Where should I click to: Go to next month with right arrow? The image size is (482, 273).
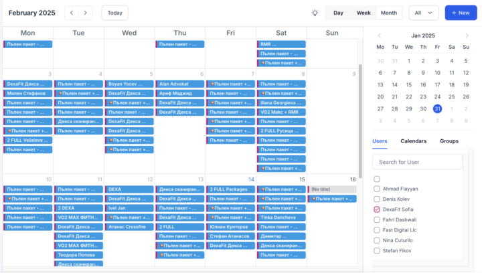tap(86, 13)
